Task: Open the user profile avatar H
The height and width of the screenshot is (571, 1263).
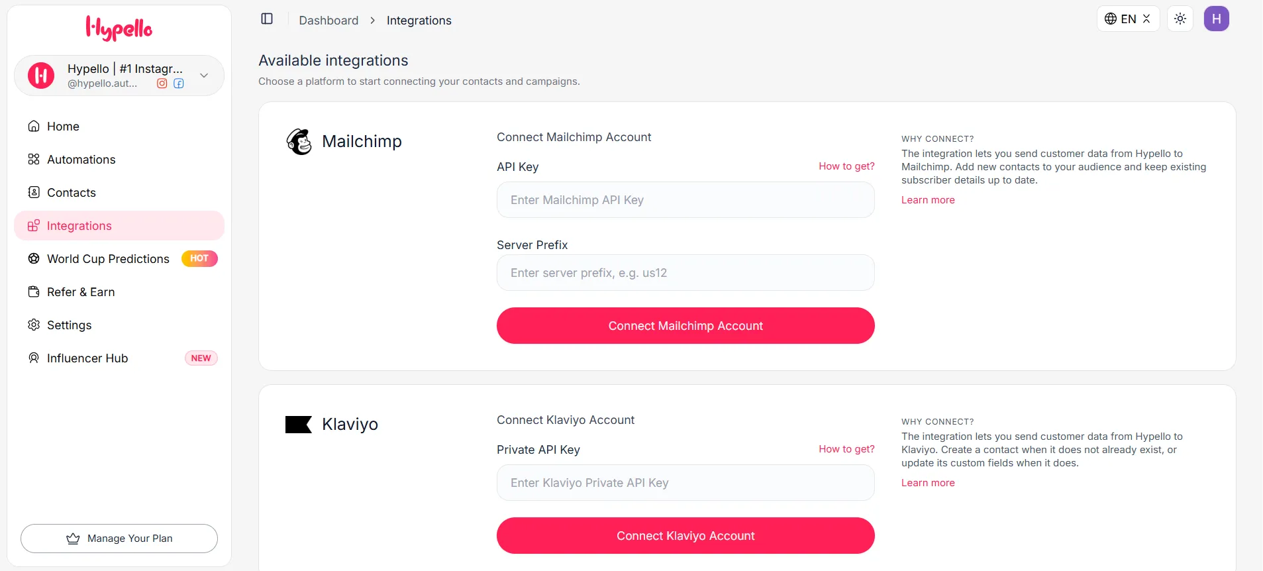Action: [1217, 19]
